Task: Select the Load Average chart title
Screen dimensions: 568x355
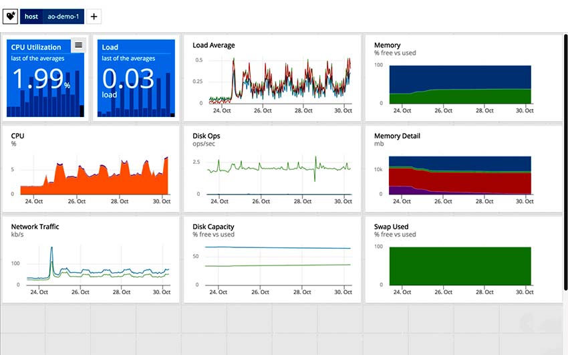Action: 213,45
